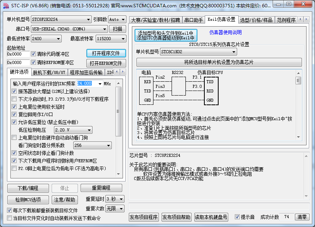Click 发布项目程序 button
Screen dimensions: 315x227
[144, 217]
